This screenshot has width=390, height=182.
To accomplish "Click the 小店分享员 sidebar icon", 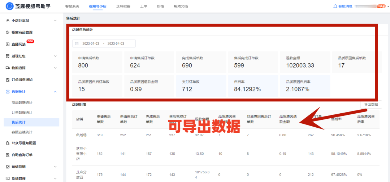I will pyautogui.click(x=8, y=20).
